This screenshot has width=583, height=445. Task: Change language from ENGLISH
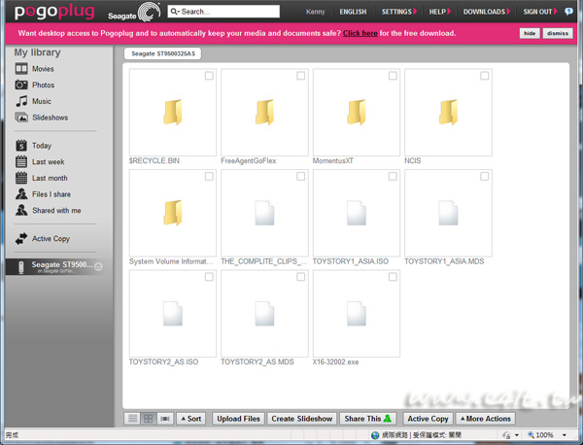tap(353, 12)
